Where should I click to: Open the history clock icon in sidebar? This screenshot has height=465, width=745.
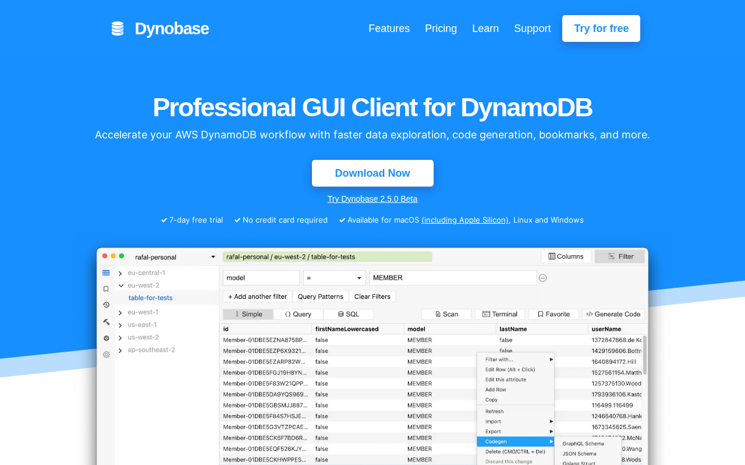pyautogui.click(x=106, y=305)
